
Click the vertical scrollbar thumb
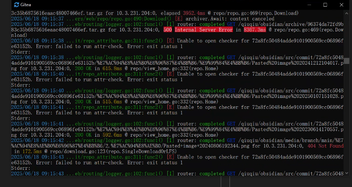coord(347,61)
